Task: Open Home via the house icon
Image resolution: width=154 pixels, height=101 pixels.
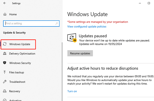Action: point(5,14)
